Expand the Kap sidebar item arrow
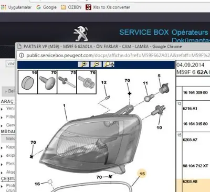The image size is (210, 192). pos(2,148)
